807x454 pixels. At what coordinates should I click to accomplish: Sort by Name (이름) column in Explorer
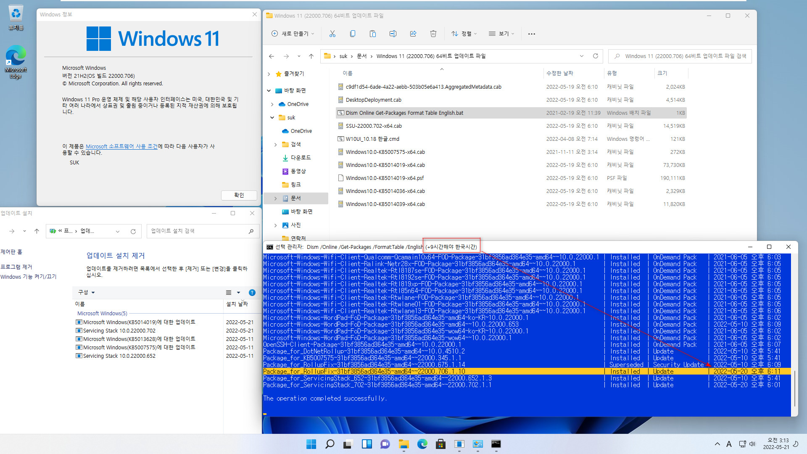coord(347,73)
